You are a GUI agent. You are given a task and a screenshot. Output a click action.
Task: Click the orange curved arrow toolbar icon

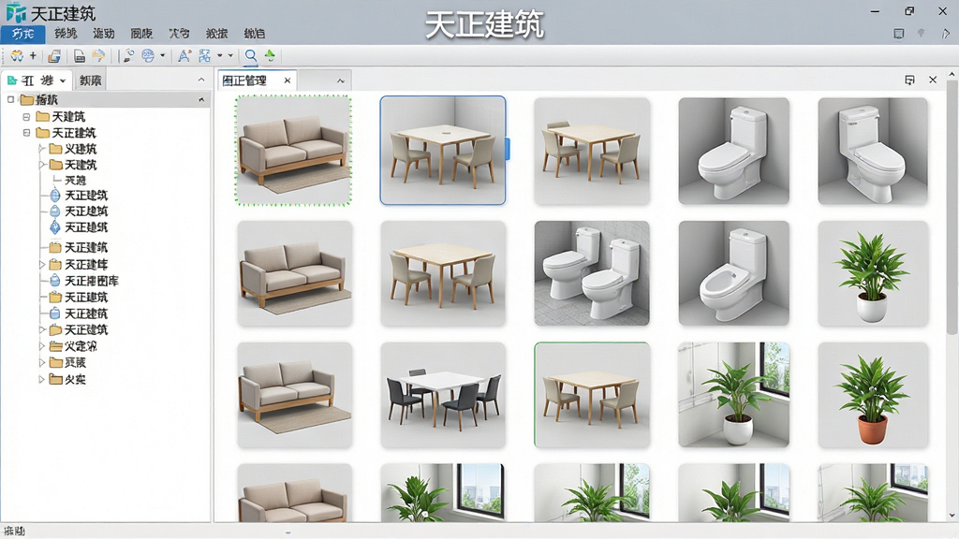pyautogui.click(x=97, y=56)
